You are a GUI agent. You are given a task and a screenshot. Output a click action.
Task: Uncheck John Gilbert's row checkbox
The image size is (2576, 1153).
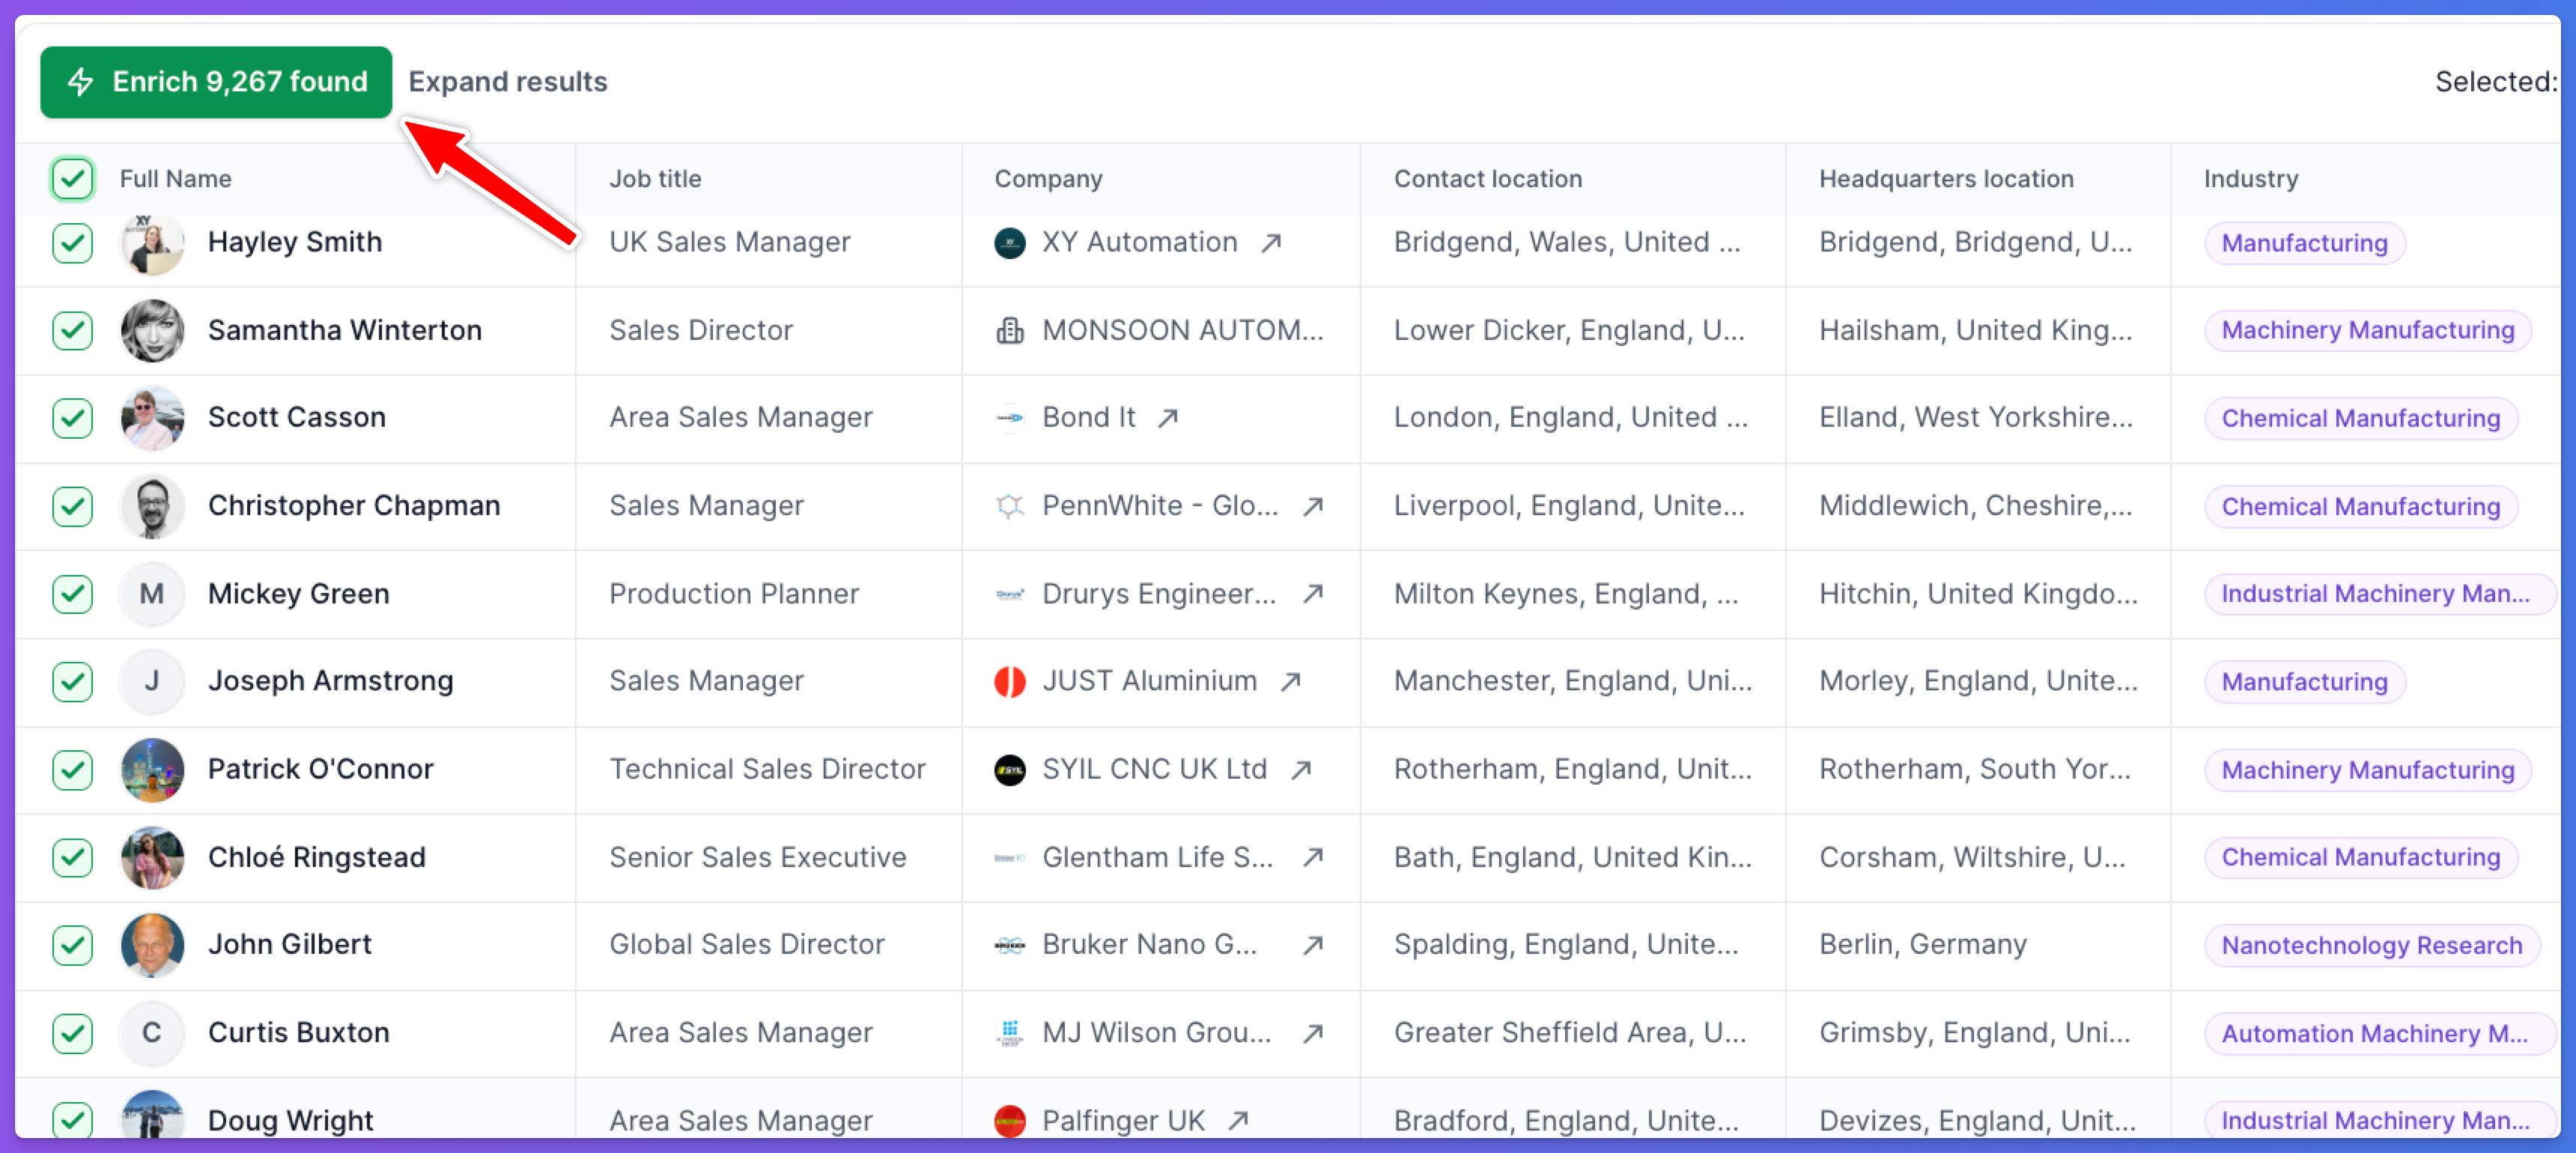click(x=73, y=945)
